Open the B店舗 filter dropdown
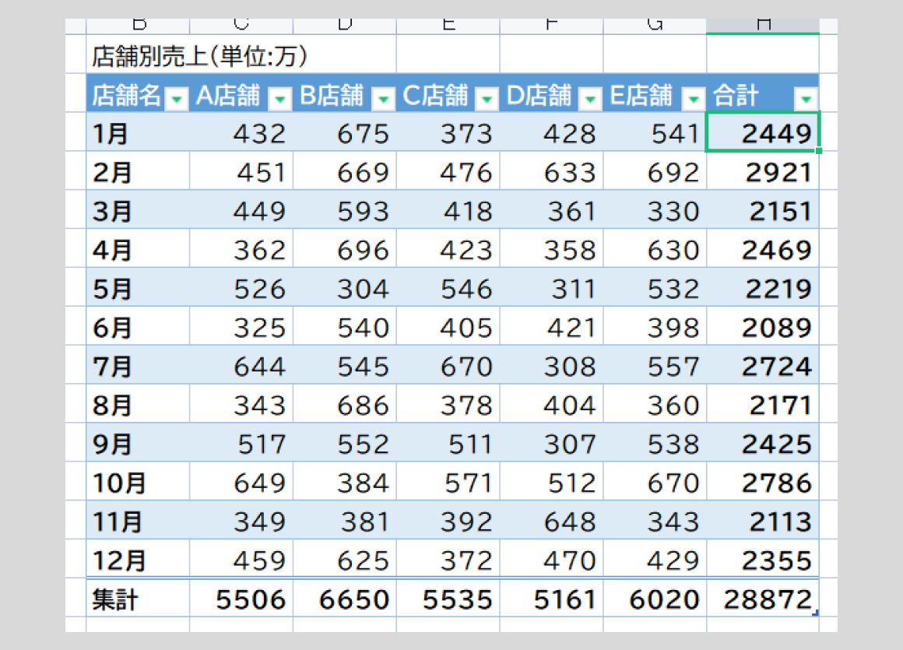 coord(383,99)
